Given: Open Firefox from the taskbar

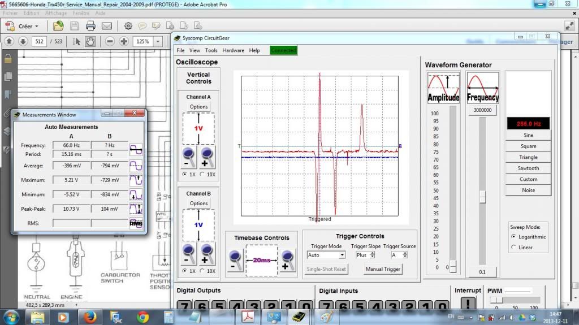Looking at the screenshot, I should click(90, 317).
